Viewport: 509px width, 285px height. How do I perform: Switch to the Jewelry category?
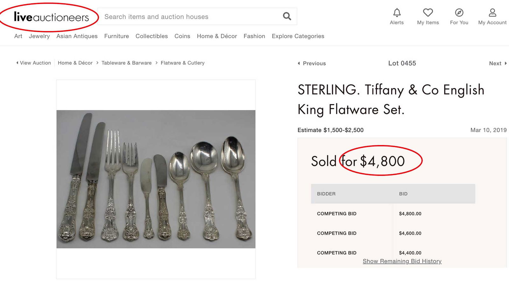(x=39, y=36)
